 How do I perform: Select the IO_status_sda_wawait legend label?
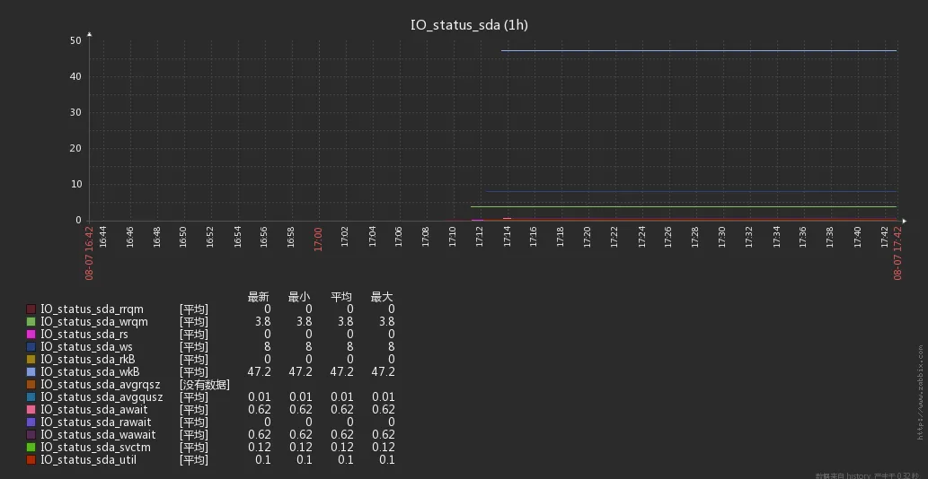(x=98, y=435)
